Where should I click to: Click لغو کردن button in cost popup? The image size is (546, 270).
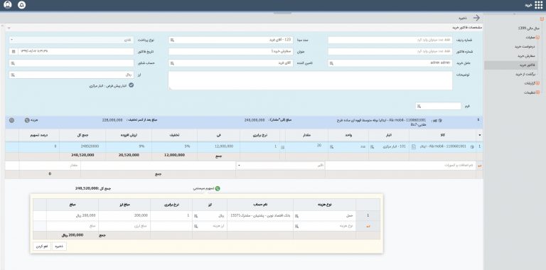42,246
